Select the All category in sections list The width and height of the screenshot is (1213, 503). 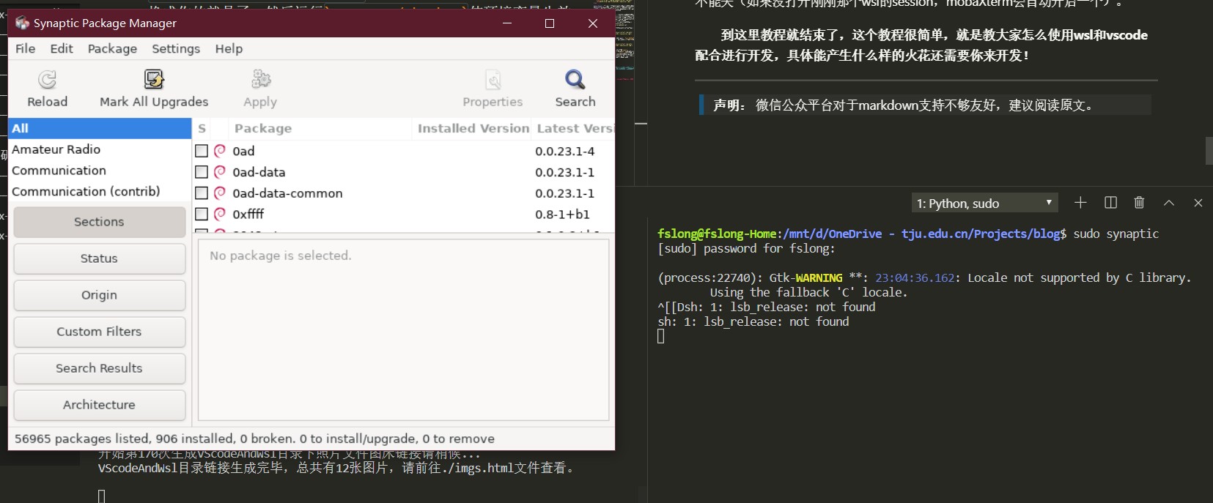(x=100, y=128)
